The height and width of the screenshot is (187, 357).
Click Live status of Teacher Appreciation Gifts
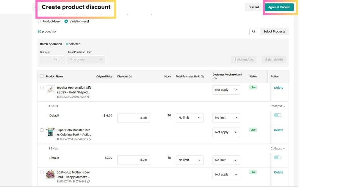coord(253,87)
